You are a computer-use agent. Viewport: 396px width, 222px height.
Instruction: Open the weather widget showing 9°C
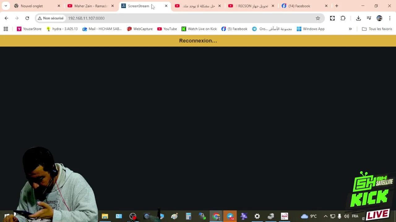[309, 216]
